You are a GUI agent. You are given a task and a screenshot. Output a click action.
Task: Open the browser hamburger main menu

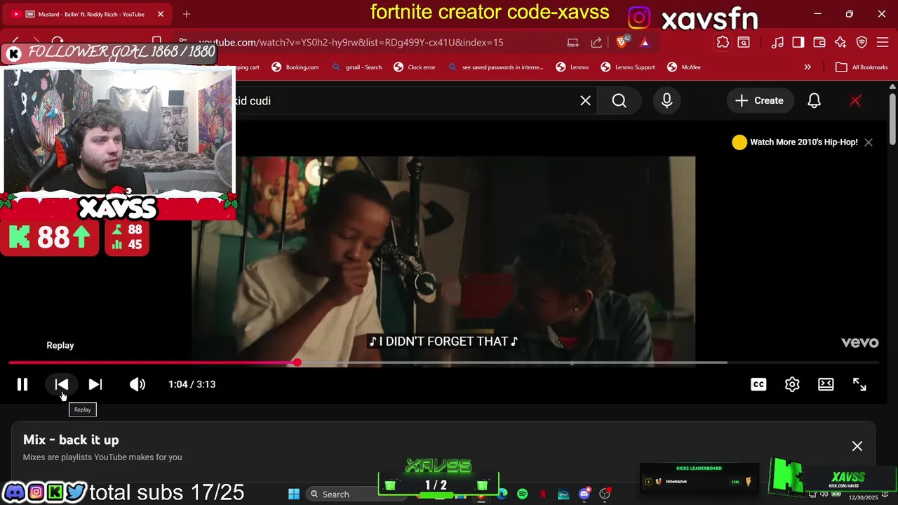(x=883, y=42)
